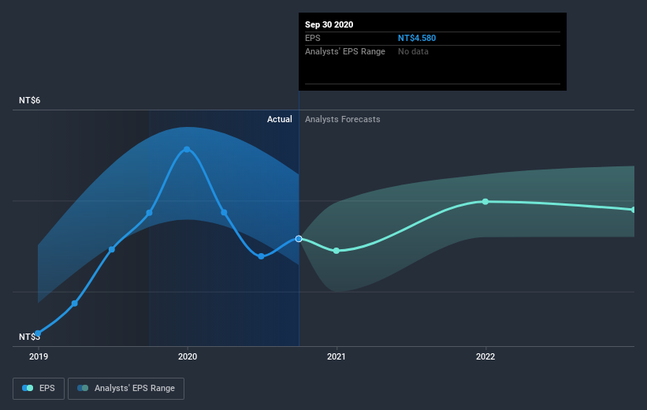Click the 2022 forecast data point
This screenshot has width=647, height=410.
tap(485, 202)
